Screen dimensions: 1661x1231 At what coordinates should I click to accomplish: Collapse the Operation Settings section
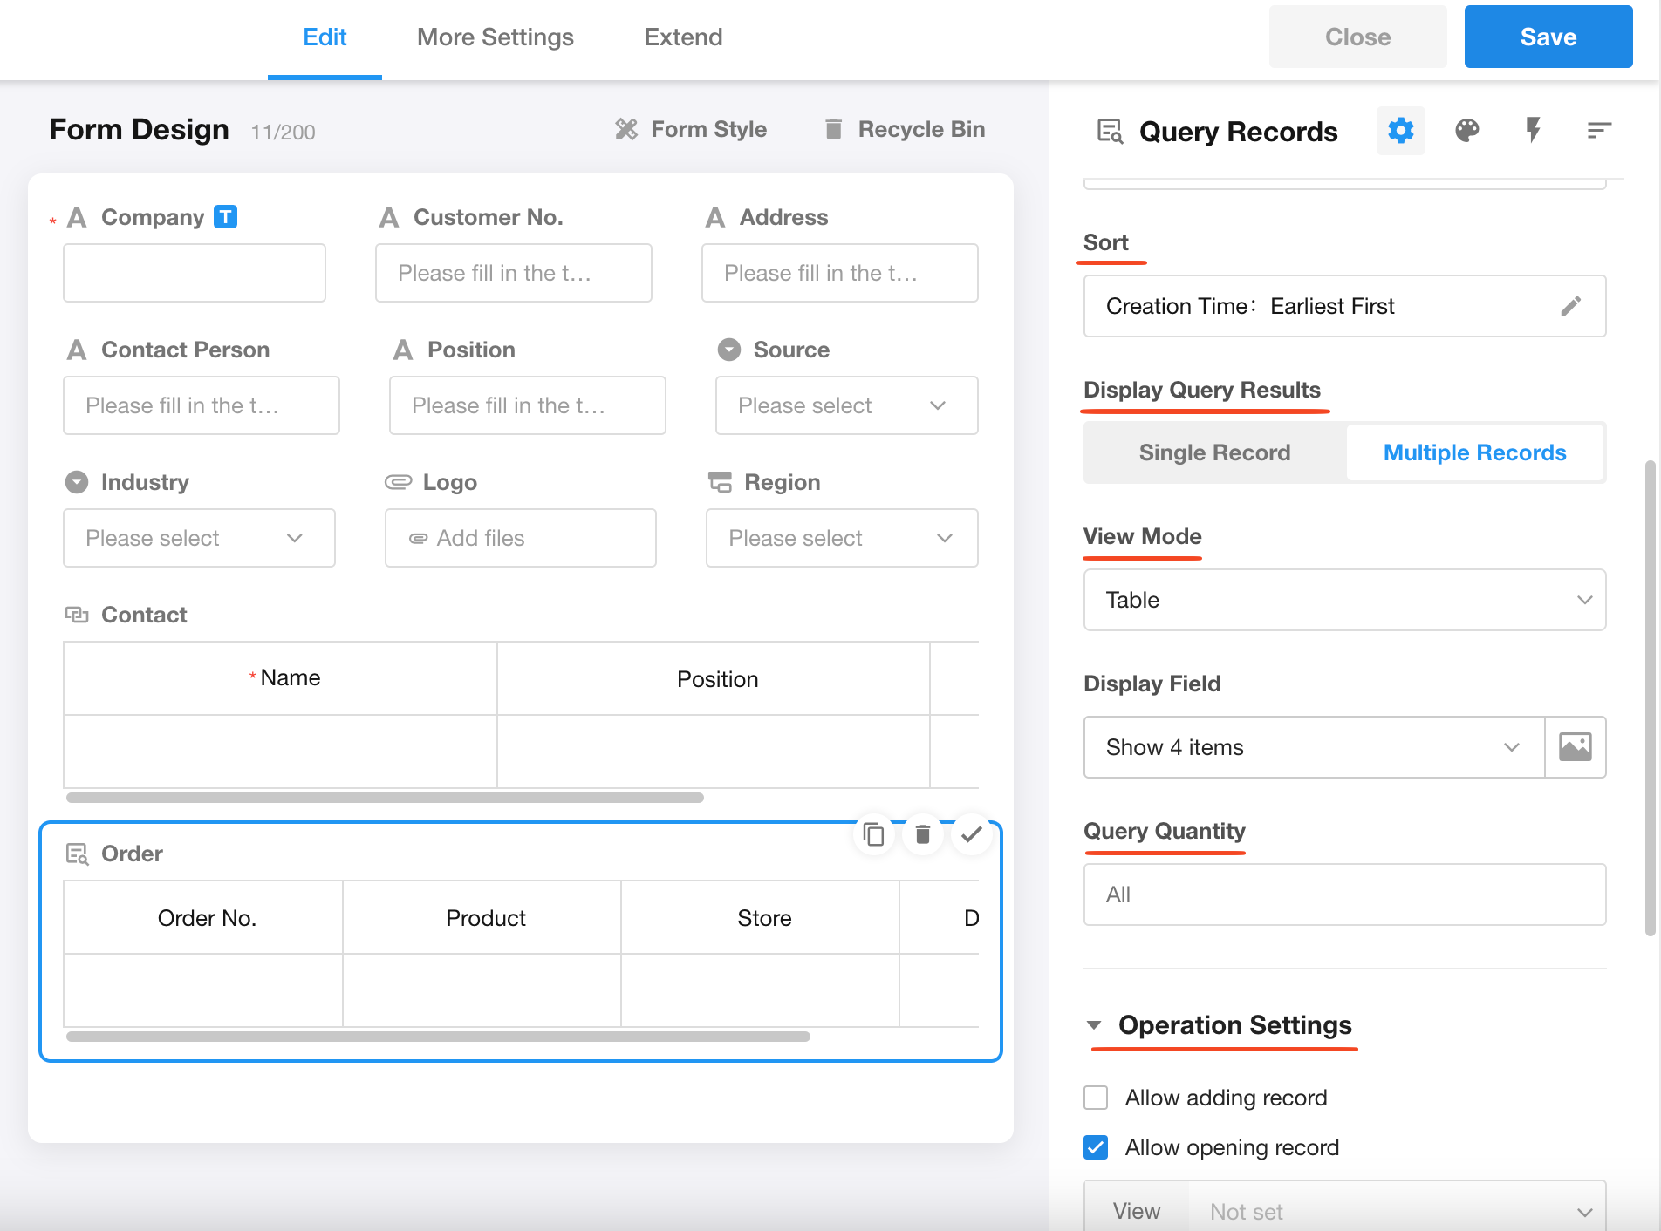click(1094, 1025)
